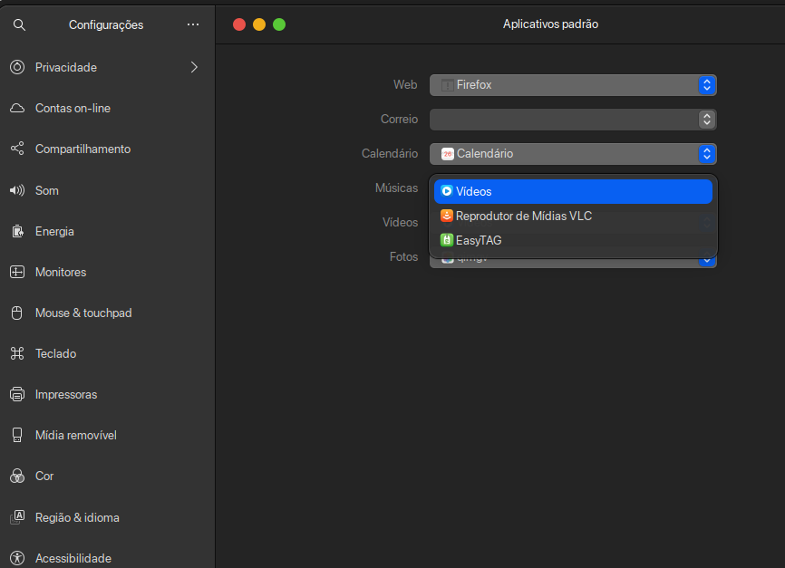Click the Vídeos app icon in popup
The image size is (785, 568).
[447, 191]
